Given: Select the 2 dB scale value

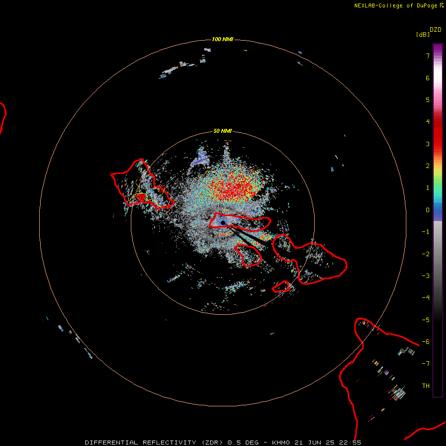Looking at the screenshot, I should (428, 166).
